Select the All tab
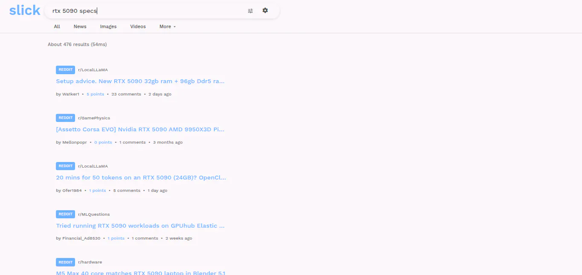 [57, 26]
